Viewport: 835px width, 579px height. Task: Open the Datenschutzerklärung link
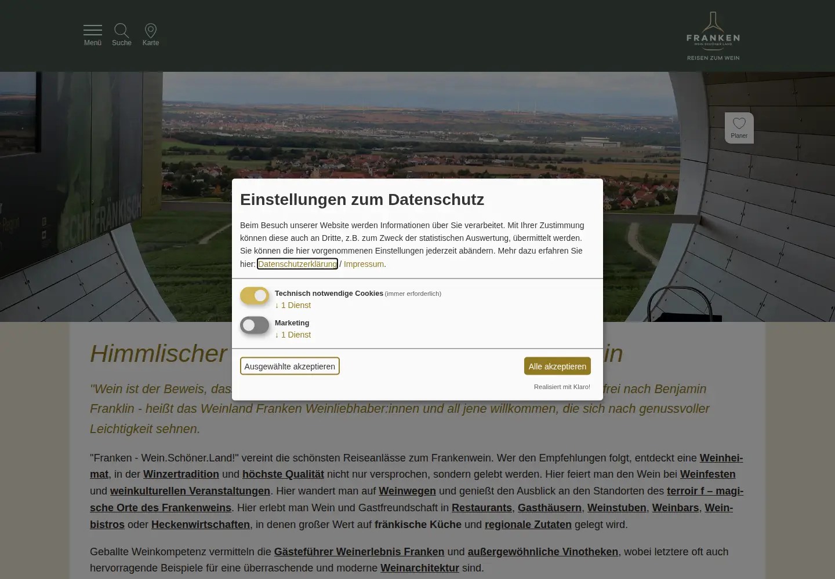pos(297,264)
